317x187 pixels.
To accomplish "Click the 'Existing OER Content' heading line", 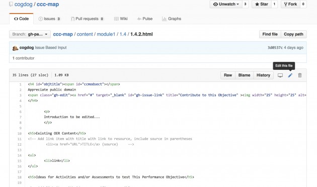I will click(57, 133).
